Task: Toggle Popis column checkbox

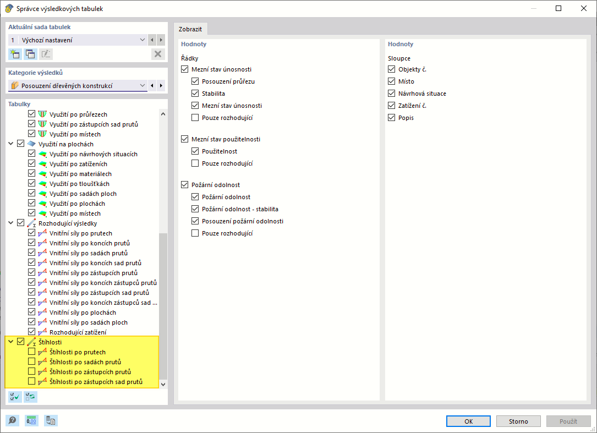Action: pyautogui.click(x=391, y=118)
